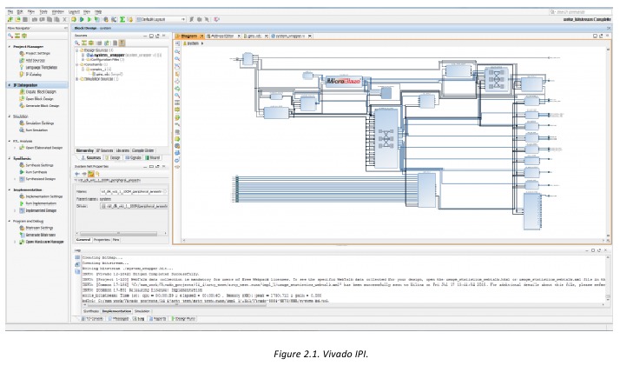Close the Address Editor tab
Viewport: 620px width, 372px height.
[239, 36]
